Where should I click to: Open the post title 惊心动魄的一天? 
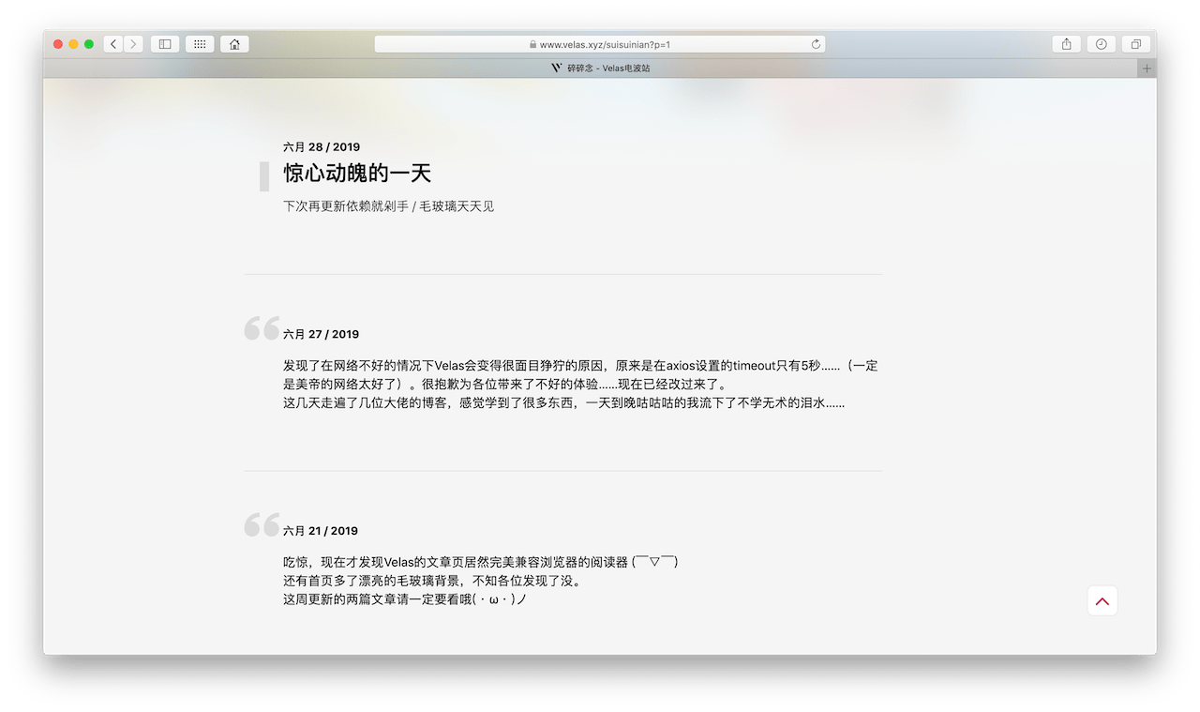click(357, 174)
